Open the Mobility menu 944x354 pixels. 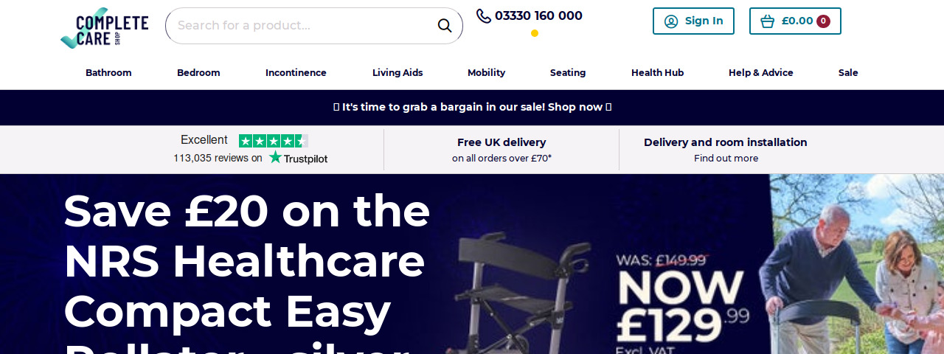(x=486, y=72)
